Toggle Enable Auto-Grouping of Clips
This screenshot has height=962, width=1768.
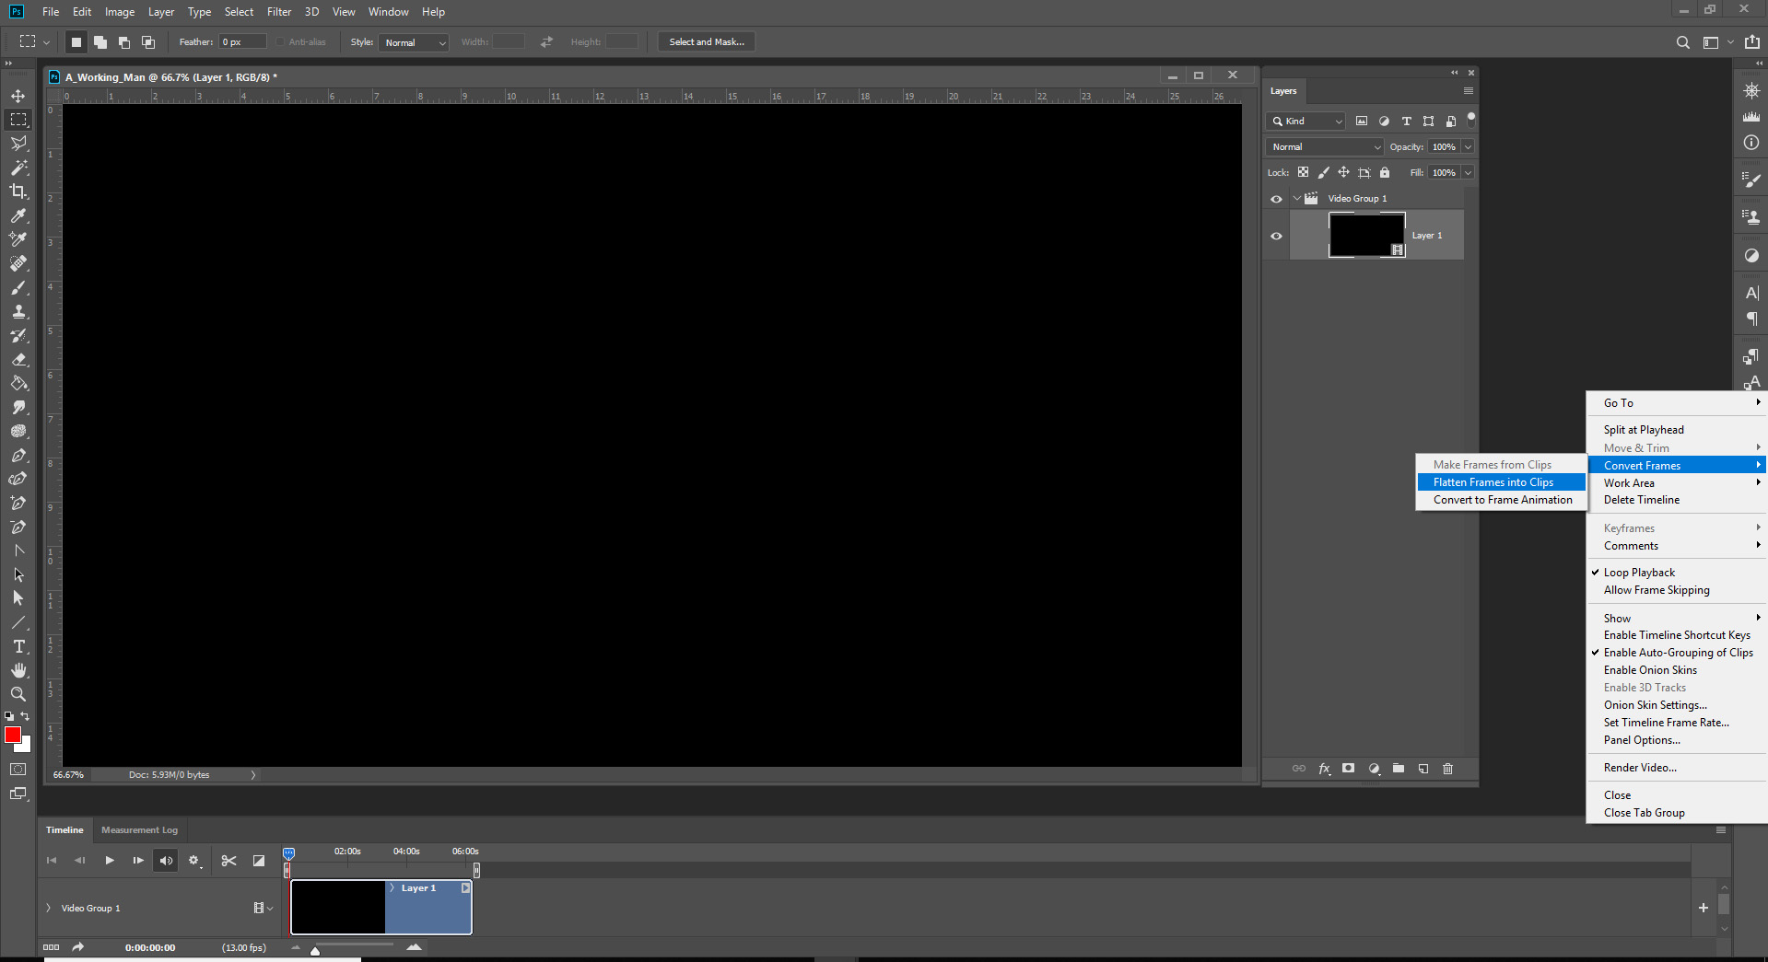click(1677, 652)
